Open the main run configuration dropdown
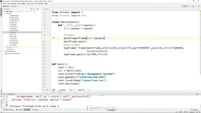The image size is (201, 113). tap(185, 6)
